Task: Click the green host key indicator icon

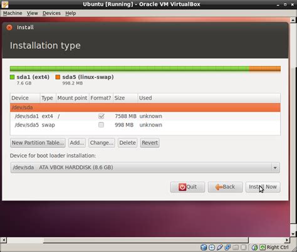Action: (263, 248)
